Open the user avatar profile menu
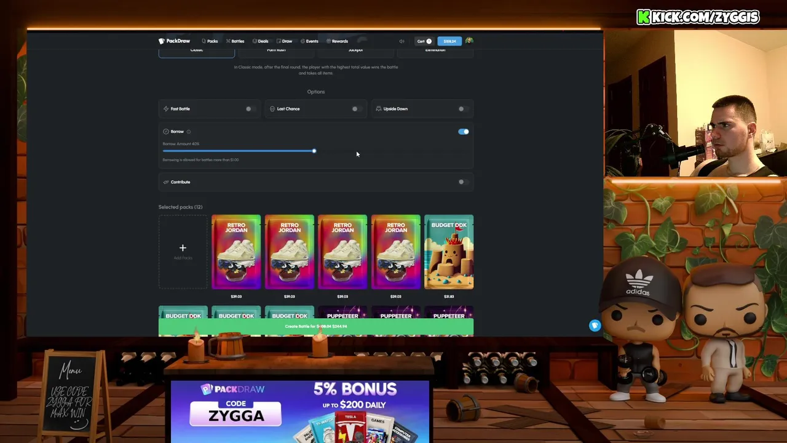The width and height of the screenshot is (787, 443). (469, 41)
